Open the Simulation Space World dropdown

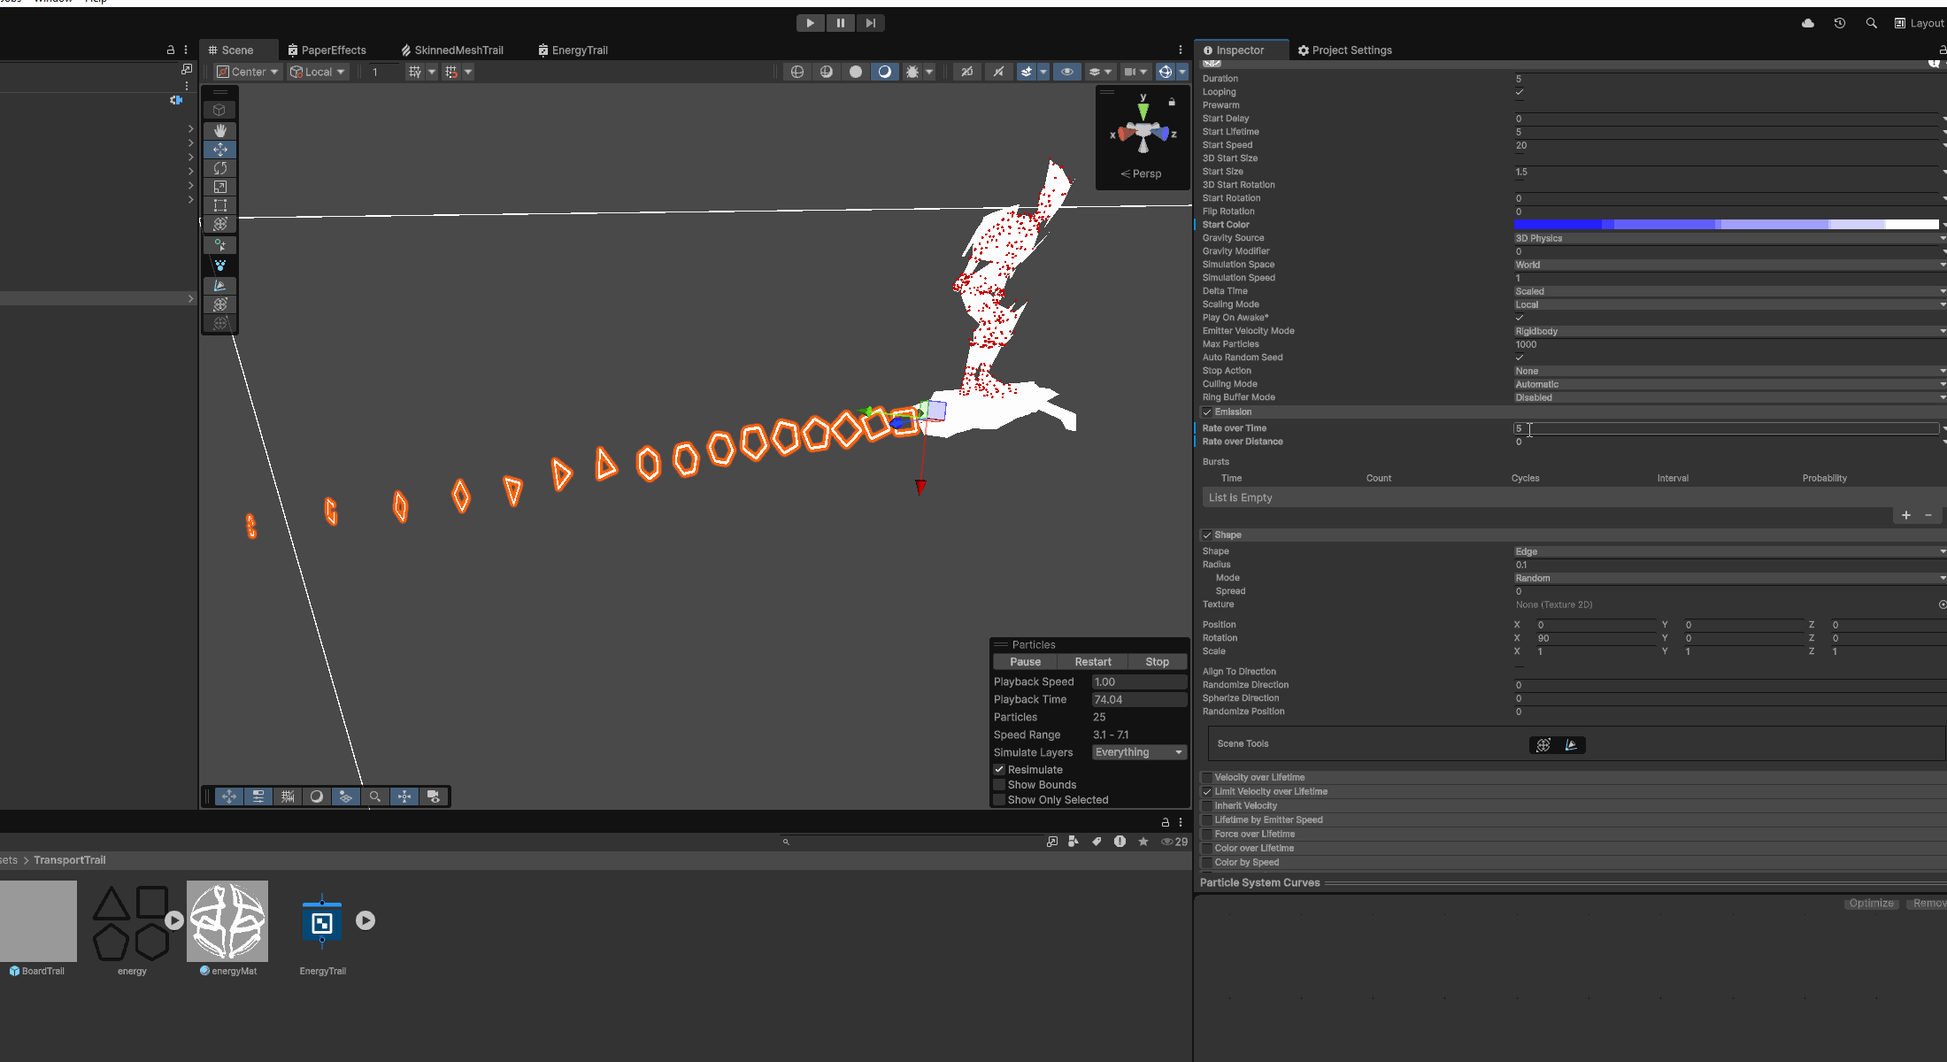click(1726, 265)
